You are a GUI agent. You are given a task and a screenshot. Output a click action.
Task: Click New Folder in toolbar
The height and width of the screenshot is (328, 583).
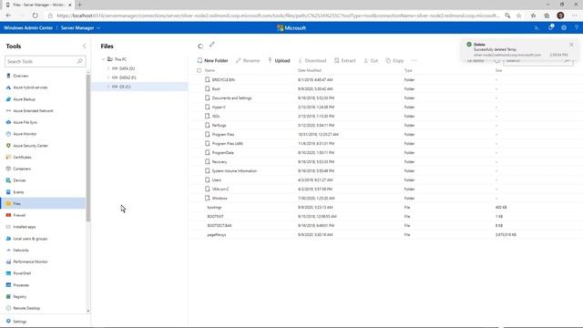point(212,61)
